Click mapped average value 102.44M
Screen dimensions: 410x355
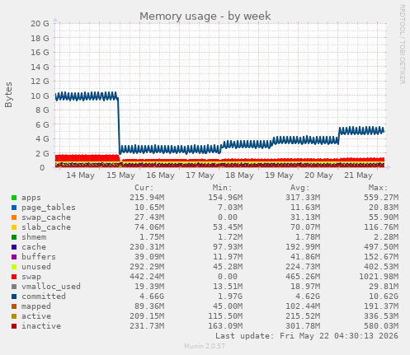pyautogui.click(x=303, y=306)
